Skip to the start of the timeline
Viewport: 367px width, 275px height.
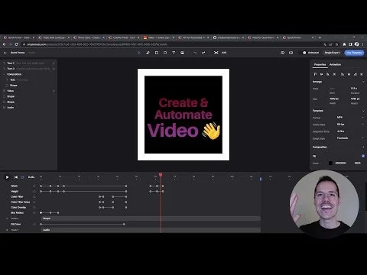16,177
